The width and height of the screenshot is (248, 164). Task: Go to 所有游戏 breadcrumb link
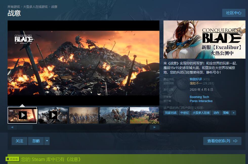14,7
